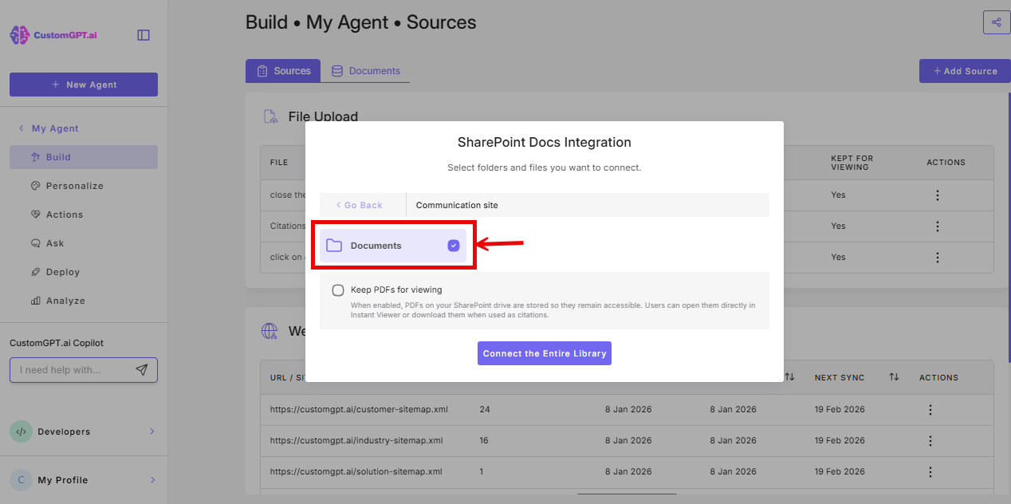The height and width of the screenshot is (504, 1011).
Task: Open actions menu for third file row
Action: pos(938,258)
